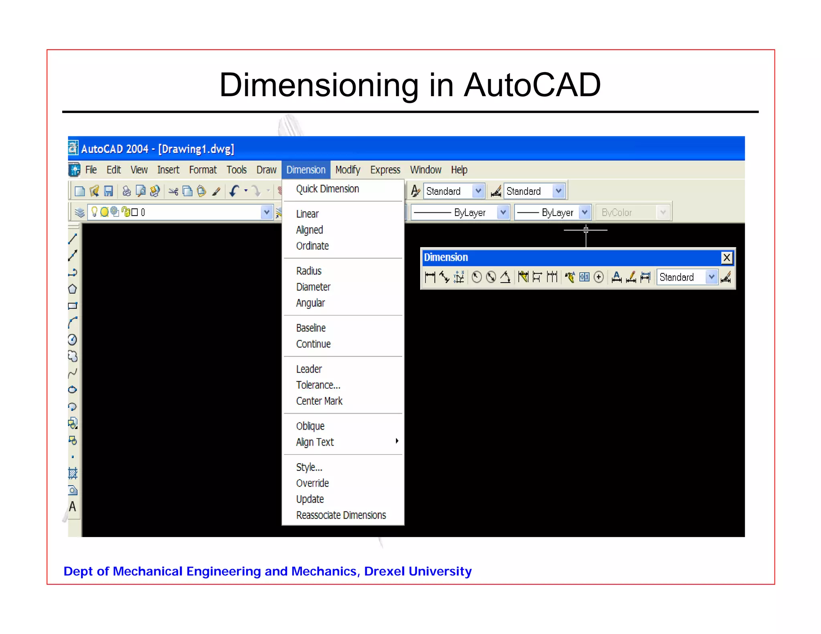
Task: Click the Paste clipboard icon
Action: pyautogui.click(x=202, y=191)
